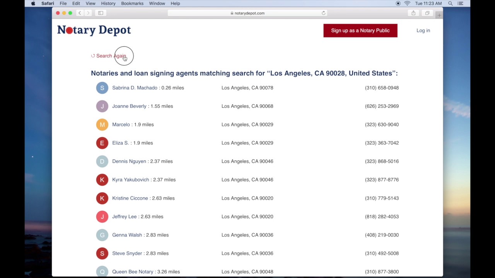Image resolution: width=495 pixels, height=278 pixels.
Task: Click phone number (310) 779-5143
Action: [x=382, y=198]
